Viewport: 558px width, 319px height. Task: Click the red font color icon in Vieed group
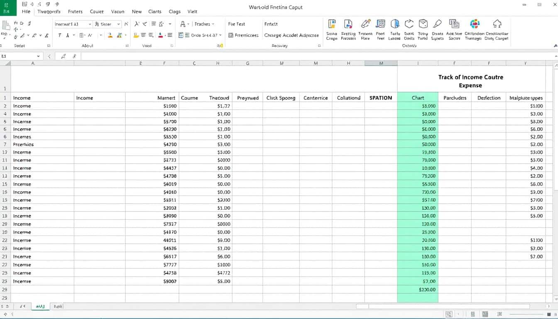click(161, 36)
